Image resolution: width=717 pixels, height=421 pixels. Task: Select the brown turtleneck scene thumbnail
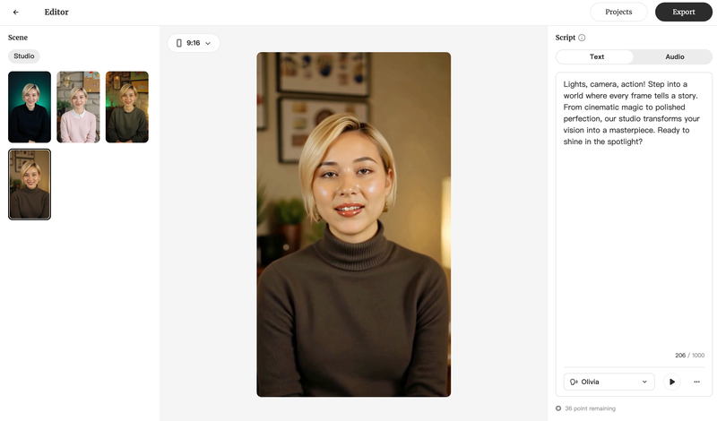(30, 185)
